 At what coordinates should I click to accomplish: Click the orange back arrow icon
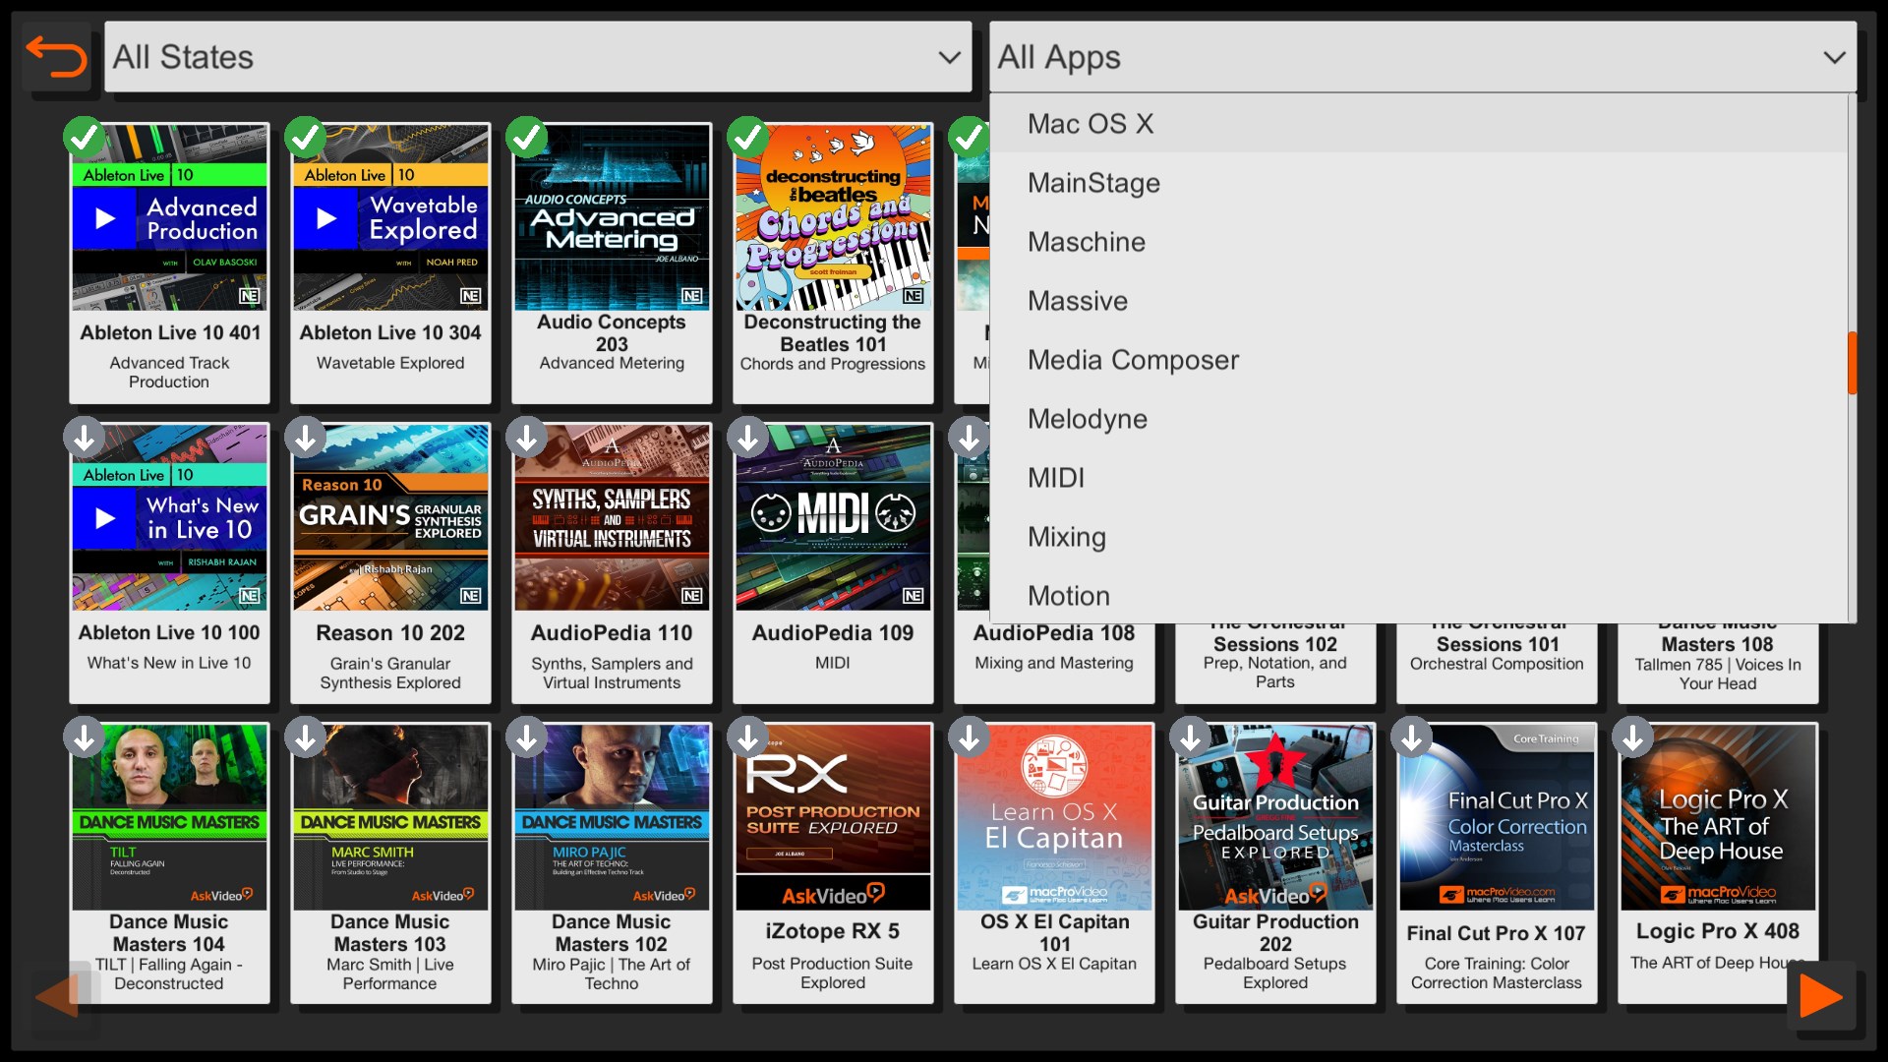(x=56, y=57)
